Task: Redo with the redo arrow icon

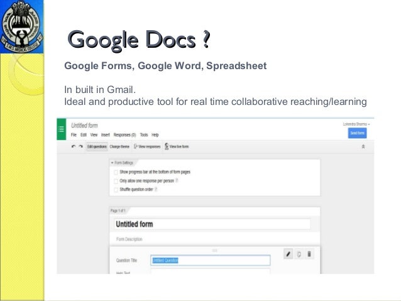Action: tap(81, 146)
